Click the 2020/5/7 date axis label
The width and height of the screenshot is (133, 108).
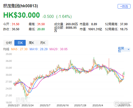45,105
